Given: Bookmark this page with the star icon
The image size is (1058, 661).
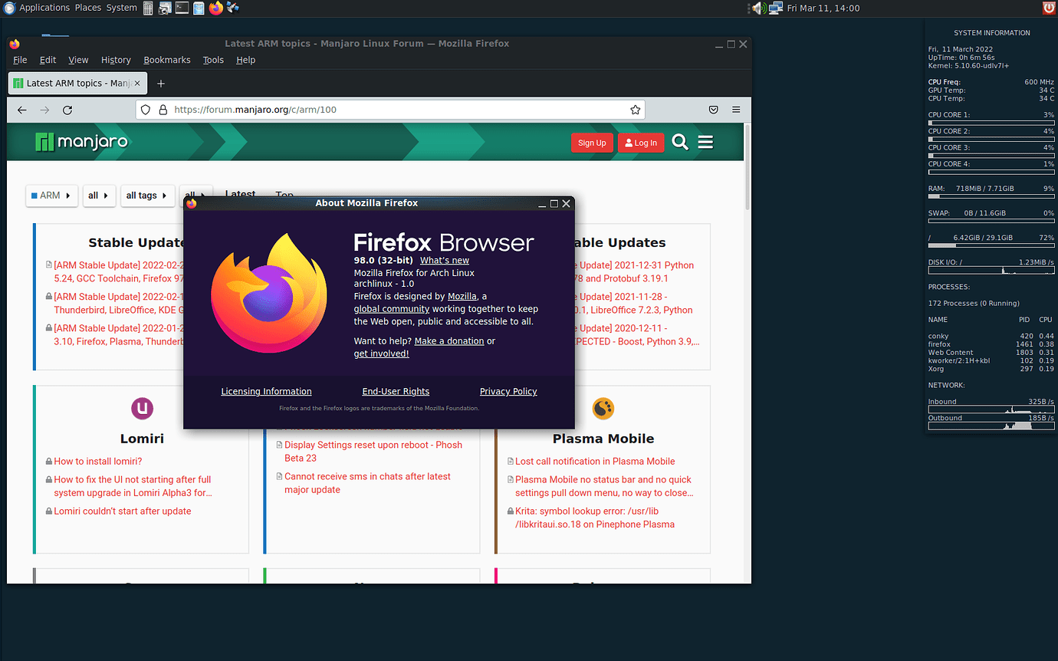Looking at the screenshot, I should (635, 110).
